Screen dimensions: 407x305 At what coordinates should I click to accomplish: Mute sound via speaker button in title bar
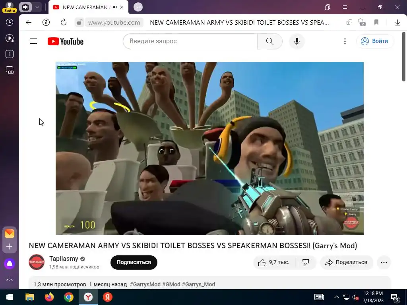25,7
